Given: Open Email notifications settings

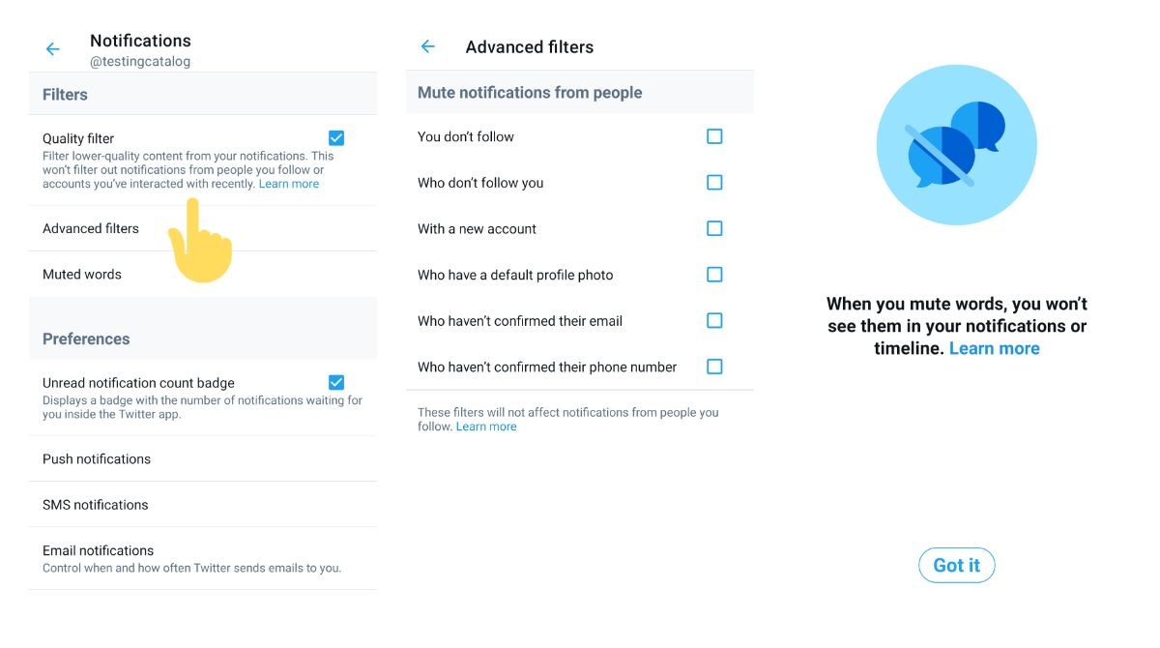Looking at the screenshot, I should coord(99,551).
